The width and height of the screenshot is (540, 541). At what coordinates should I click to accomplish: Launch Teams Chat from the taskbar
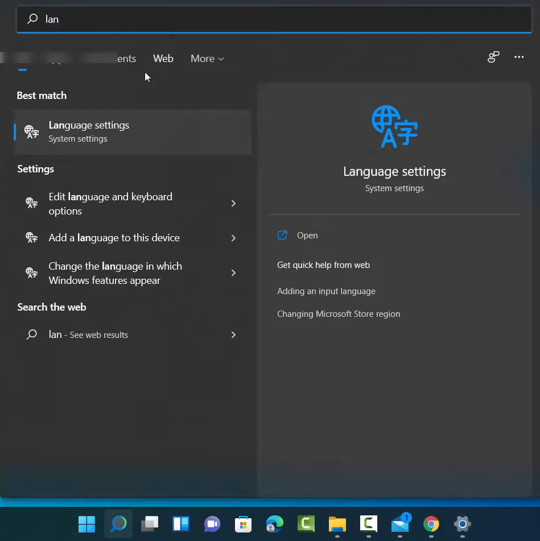click(x=212, y=523)
